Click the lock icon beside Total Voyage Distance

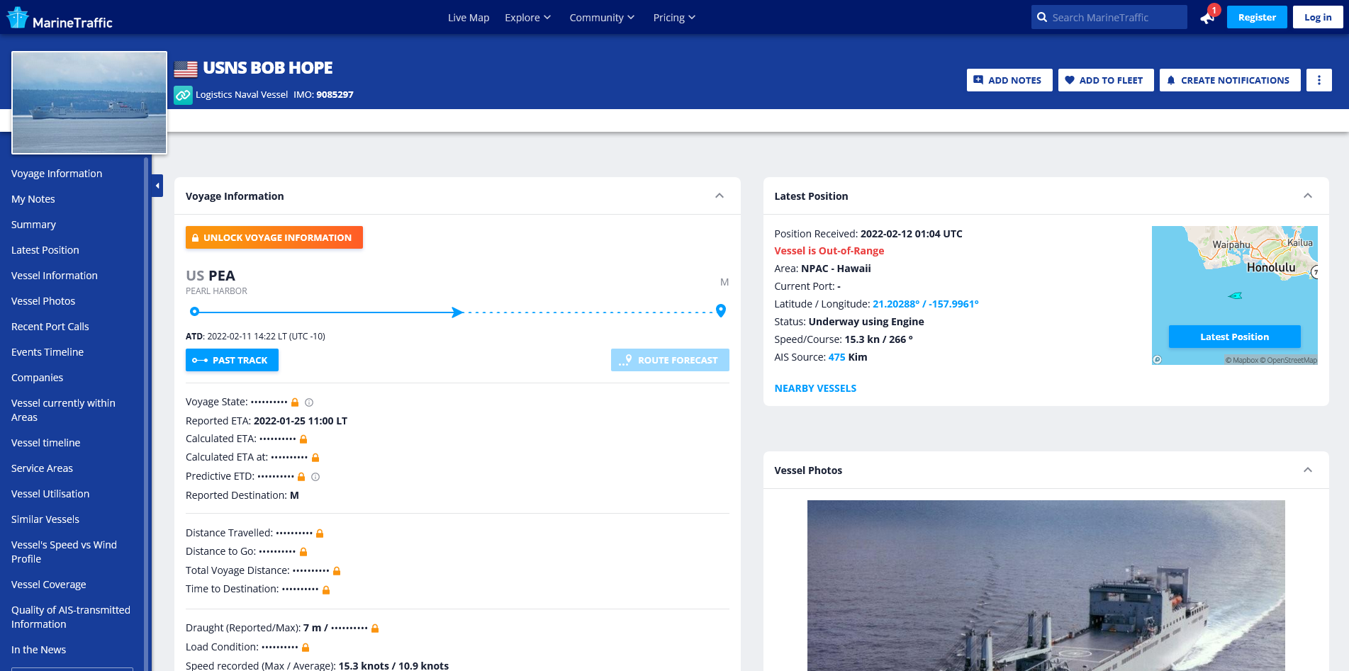coord(337,571)
